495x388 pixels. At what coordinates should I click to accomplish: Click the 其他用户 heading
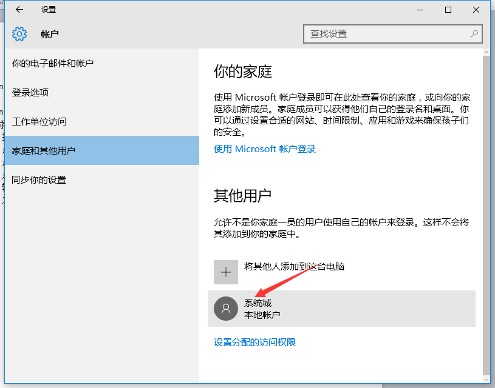[x=242, y=196]
